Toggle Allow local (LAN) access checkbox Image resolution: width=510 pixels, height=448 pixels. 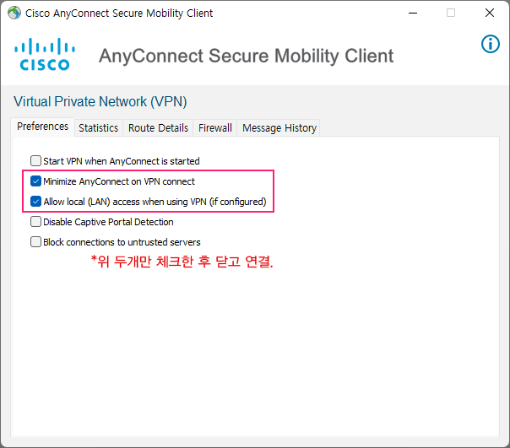click(35, 202)
